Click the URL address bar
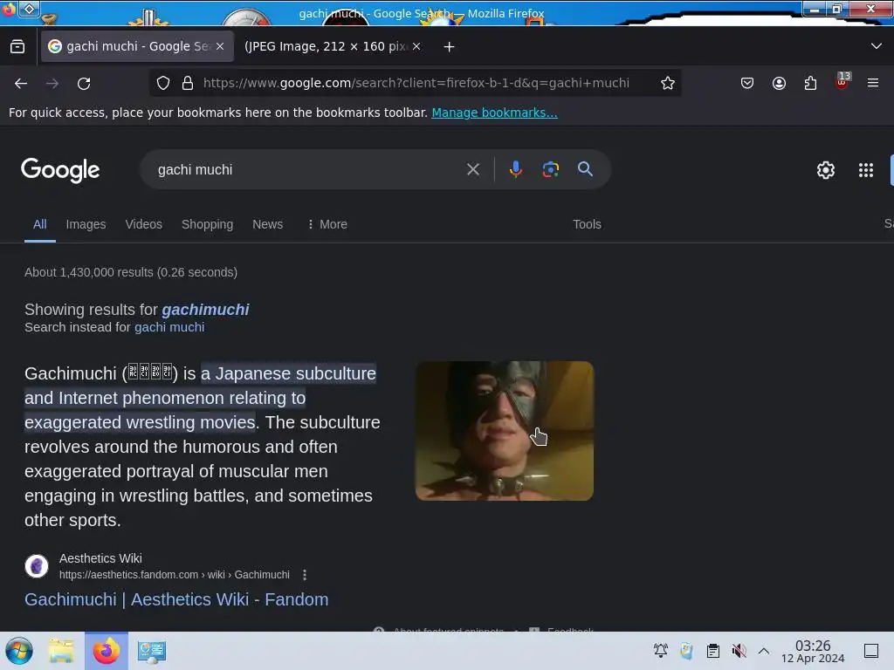This screenshot has height=670, width=894. coord(416,83)
